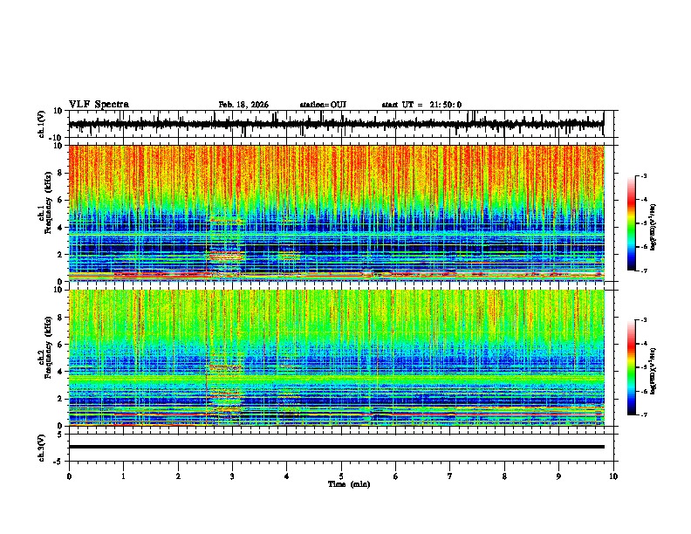Click time axis tick label '5'
Viewport: 691px width, 534px height.
[x=341, y=476]
